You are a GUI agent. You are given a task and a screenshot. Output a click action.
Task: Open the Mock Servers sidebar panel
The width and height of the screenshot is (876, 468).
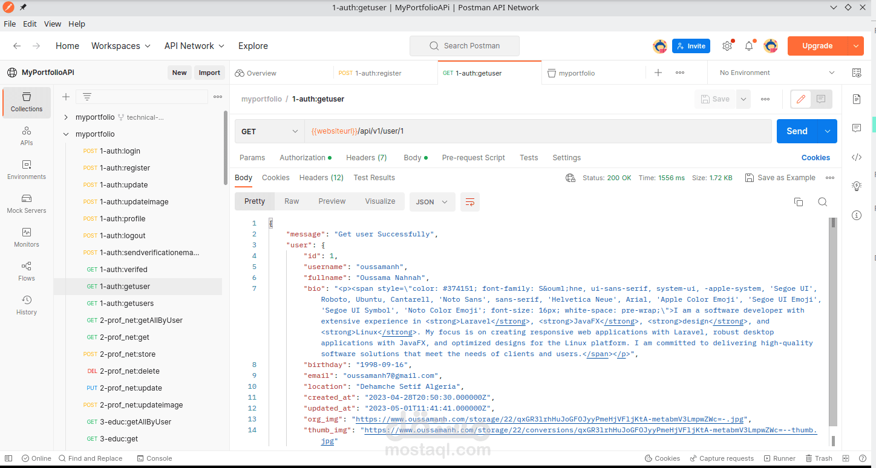27,204
